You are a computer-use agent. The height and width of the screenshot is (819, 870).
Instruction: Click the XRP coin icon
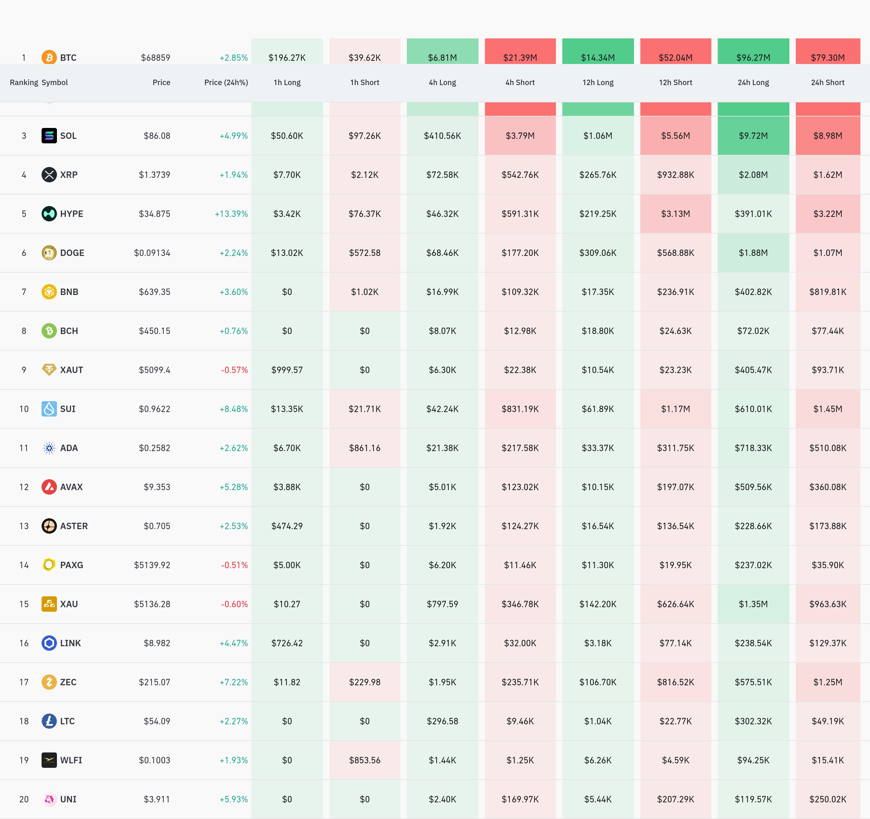pos(49,175)
